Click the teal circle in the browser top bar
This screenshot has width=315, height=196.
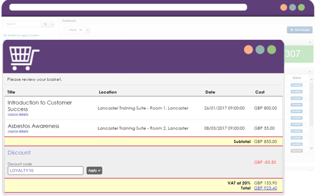tap(292, 7)
